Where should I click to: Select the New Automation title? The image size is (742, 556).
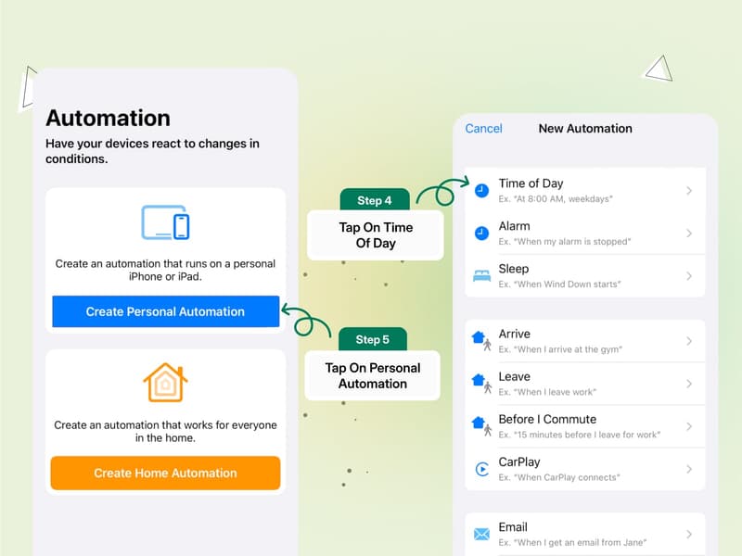coord(585,129)
